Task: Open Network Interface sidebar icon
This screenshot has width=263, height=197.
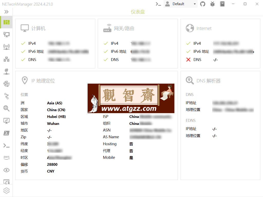Action: coord(6,35)
